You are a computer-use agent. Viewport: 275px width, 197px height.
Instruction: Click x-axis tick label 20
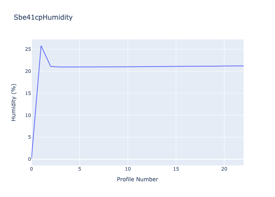224,169
